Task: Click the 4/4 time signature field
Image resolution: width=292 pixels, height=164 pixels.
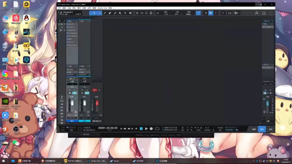Action: pos(207,128)
